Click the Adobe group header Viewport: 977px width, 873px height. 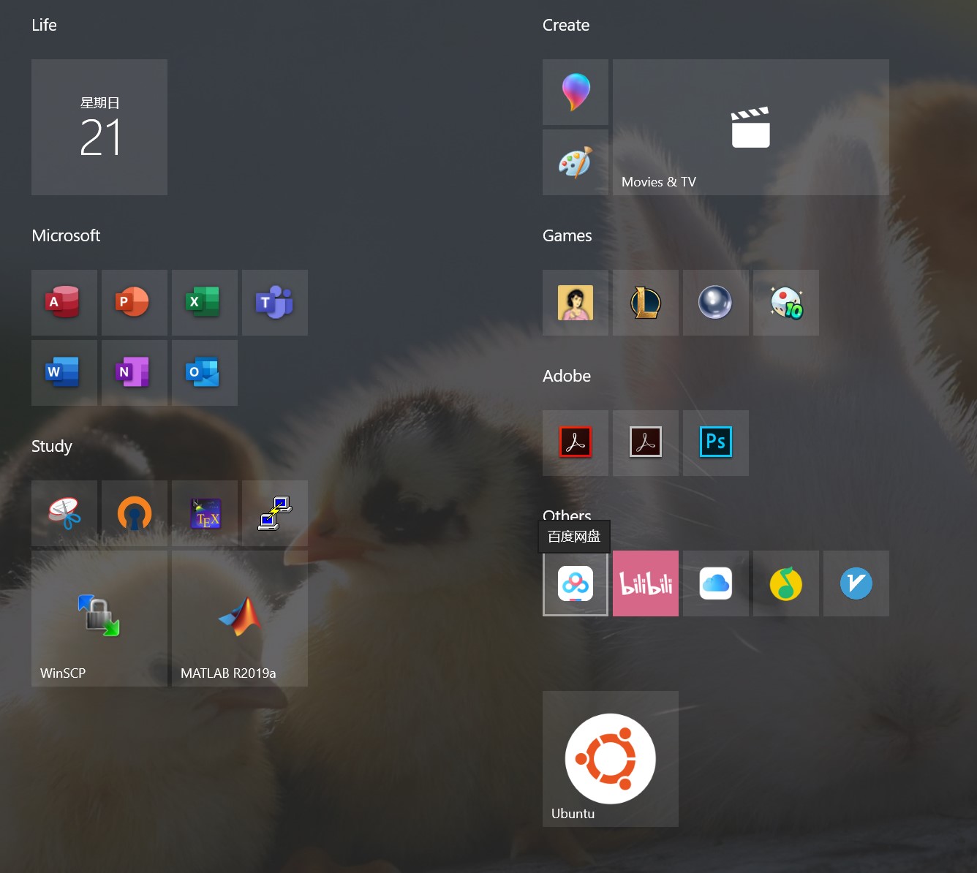coord(567,376)
